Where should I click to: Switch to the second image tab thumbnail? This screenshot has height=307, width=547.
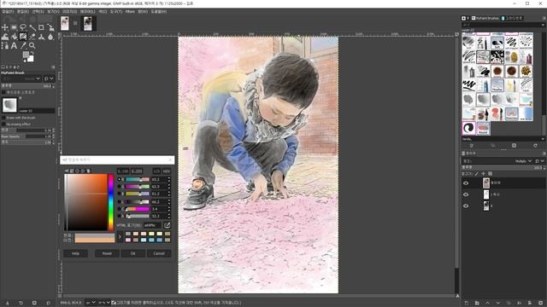pyautogui.click(x=87, y=23)
